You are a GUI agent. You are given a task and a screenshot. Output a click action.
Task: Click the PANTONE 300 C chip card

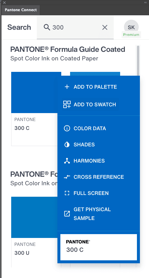pos(99,247)
